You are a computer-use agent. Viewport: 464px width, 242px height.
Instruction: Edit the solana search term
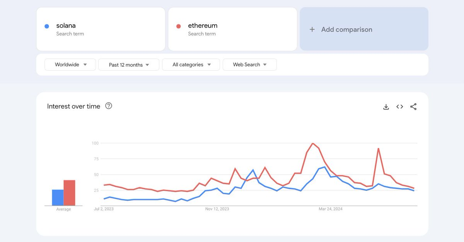point(66,26)
